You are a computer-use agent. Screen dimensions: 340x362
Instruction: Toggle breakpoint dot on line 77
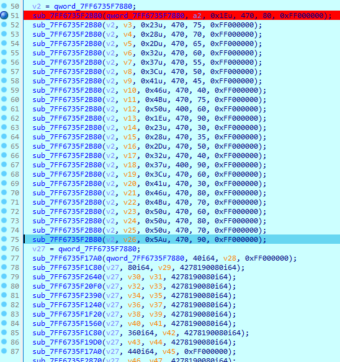point(4,258)
